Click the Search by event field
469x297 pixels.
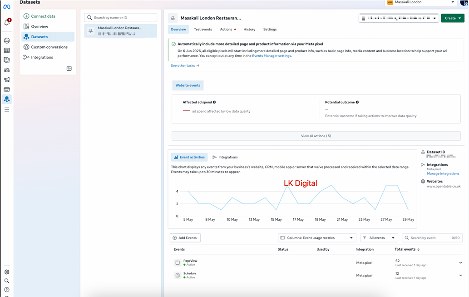pyautogui.click(x=432, y=238)
